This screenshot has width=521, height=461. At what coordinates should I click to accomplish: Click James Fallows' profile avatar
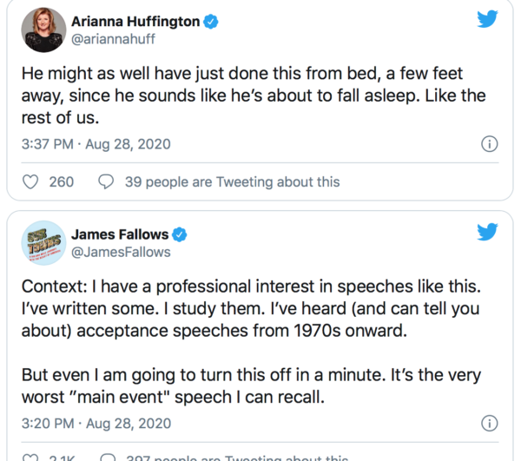[x=42, y=241]
